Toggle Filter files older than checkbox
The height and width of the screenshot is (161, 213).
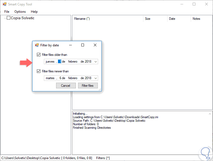point(38,55)
